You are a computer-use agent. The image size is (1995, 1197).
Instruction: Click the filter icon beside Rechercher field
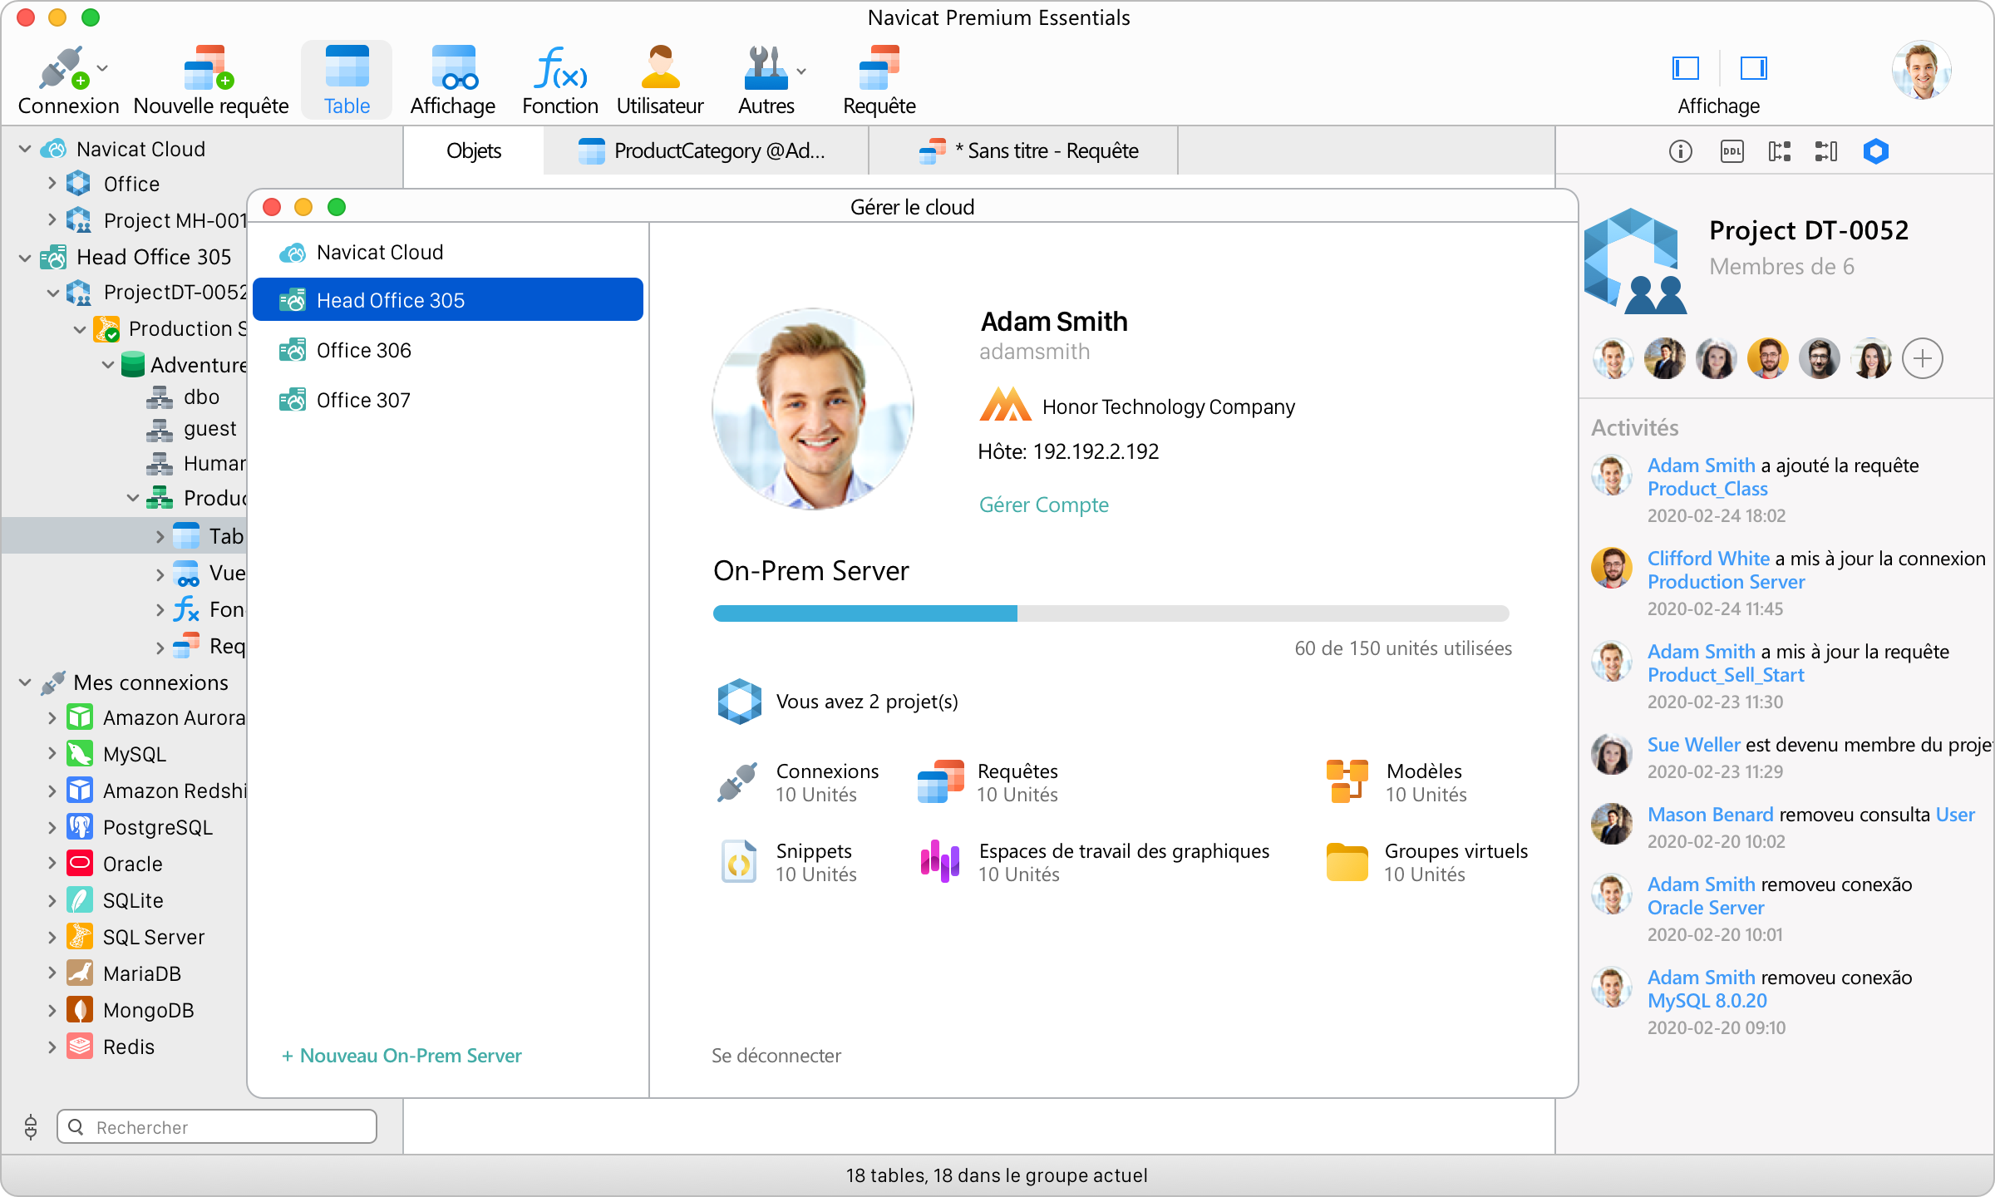coord(31,1127)
